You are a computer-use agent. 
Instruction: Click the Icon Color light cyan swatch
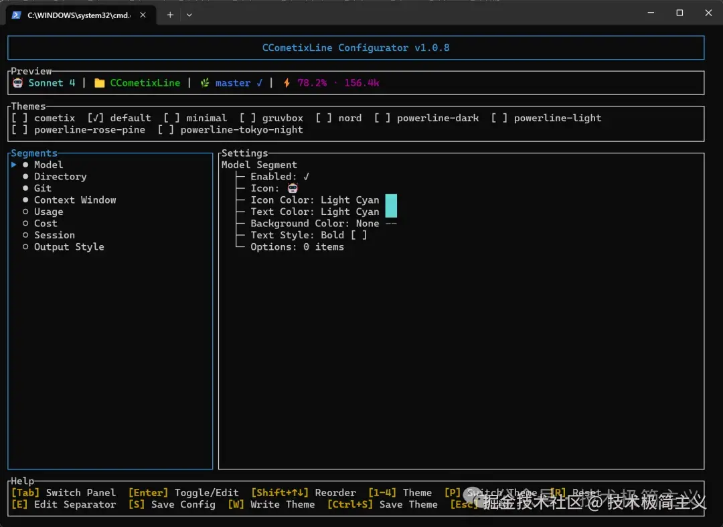(x=391, y=200)
